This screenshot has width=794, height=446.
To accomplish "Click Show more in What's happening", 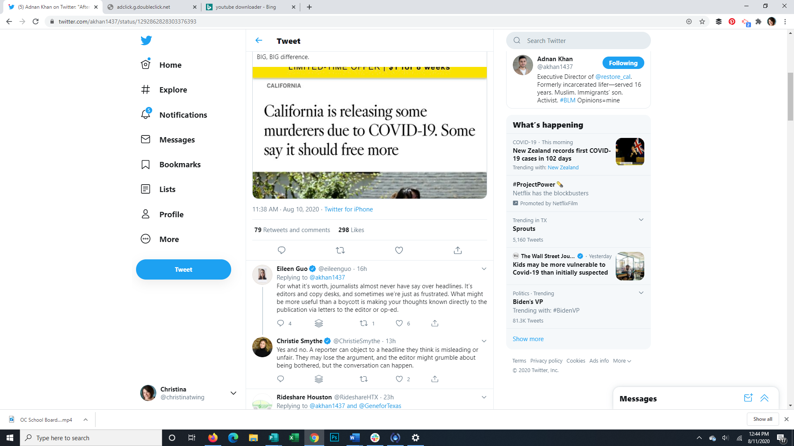I will click(528, 339).
